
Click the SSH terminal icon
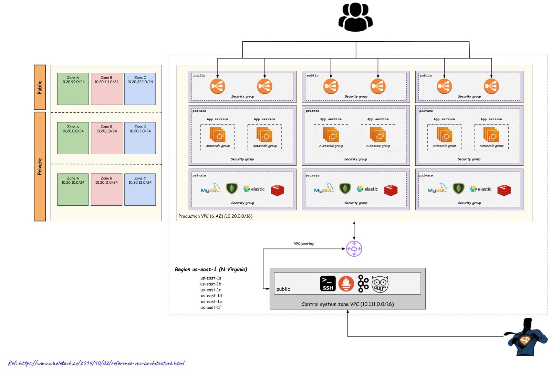click(328, 284)
